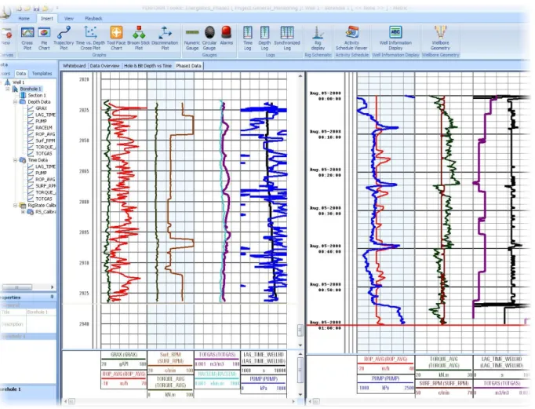Insert a Depth Log

[x=264, y=38]
